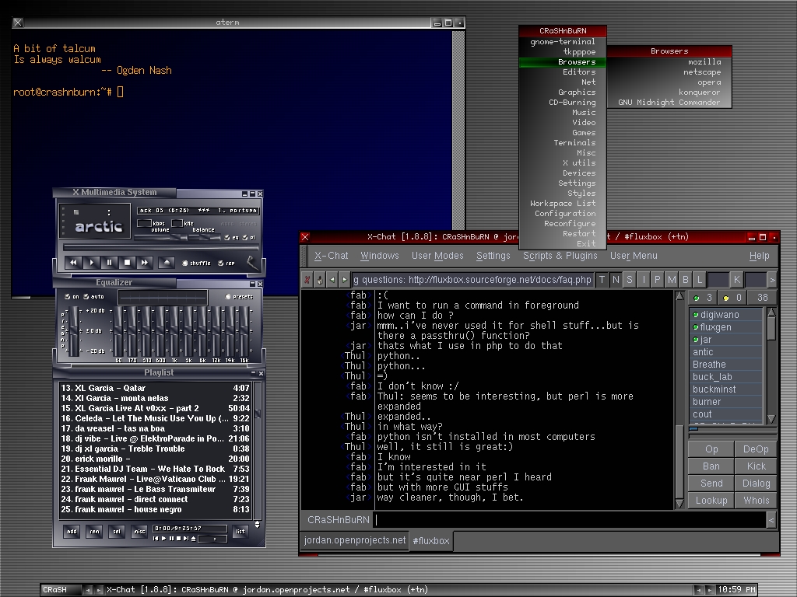Click the green-dot ops counter above the user list

pos(703,298)
